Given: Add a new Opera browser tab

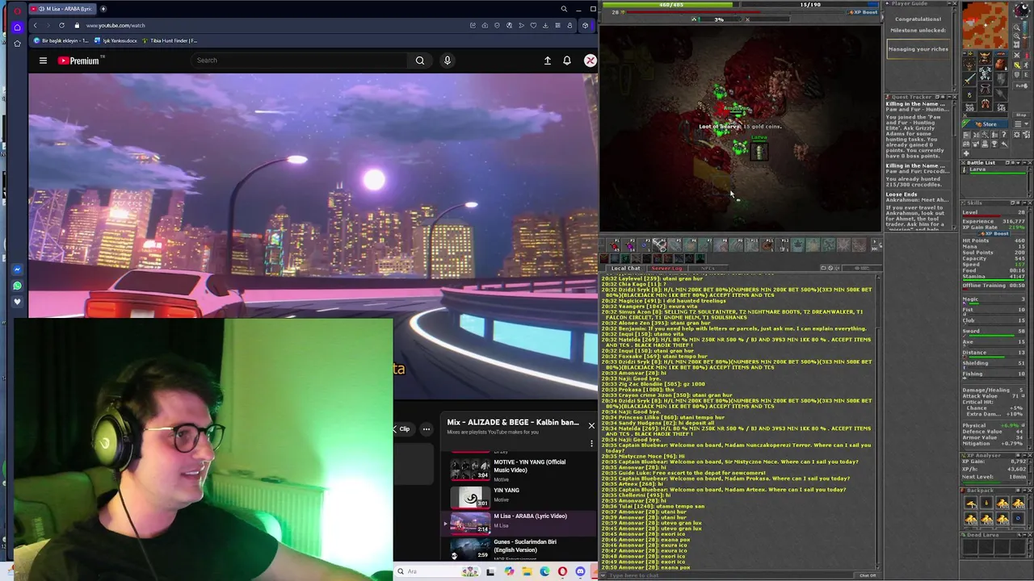Looking at the screenshot, I should [x=103, y=9].
